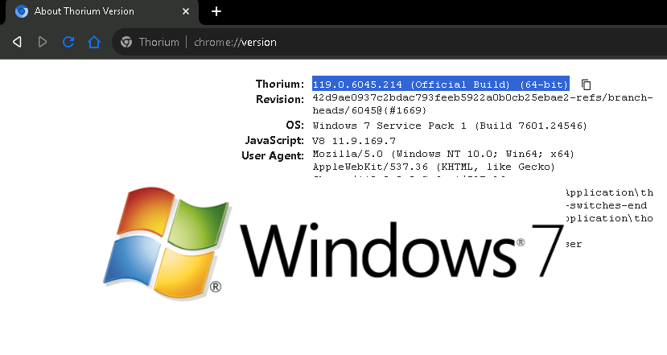Image resolution: width=667 pixels, height=355 pixels.
Task: Select the About Thorium Version tab
Action: coord(102,12)
